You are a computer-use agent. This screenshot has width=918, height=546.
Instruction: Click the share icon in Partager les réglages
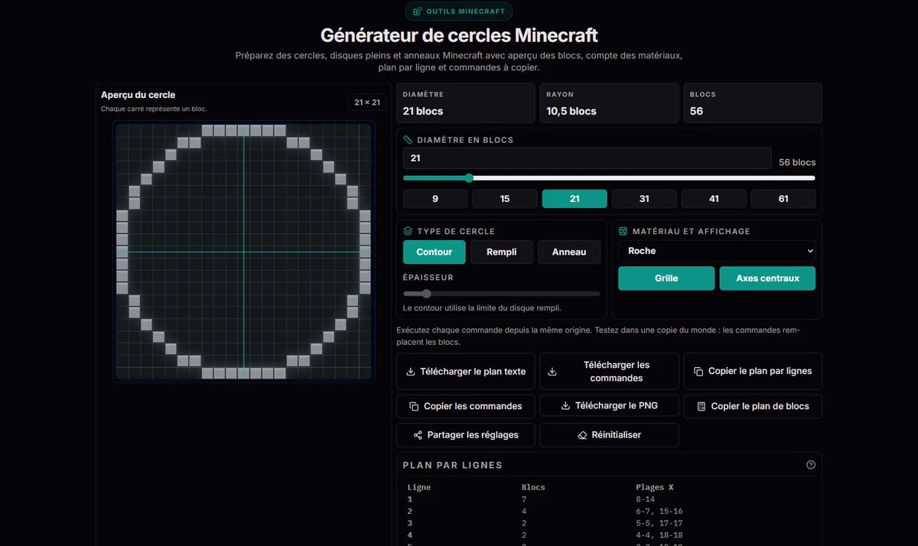pyautogui.click(x=418, y=435)
